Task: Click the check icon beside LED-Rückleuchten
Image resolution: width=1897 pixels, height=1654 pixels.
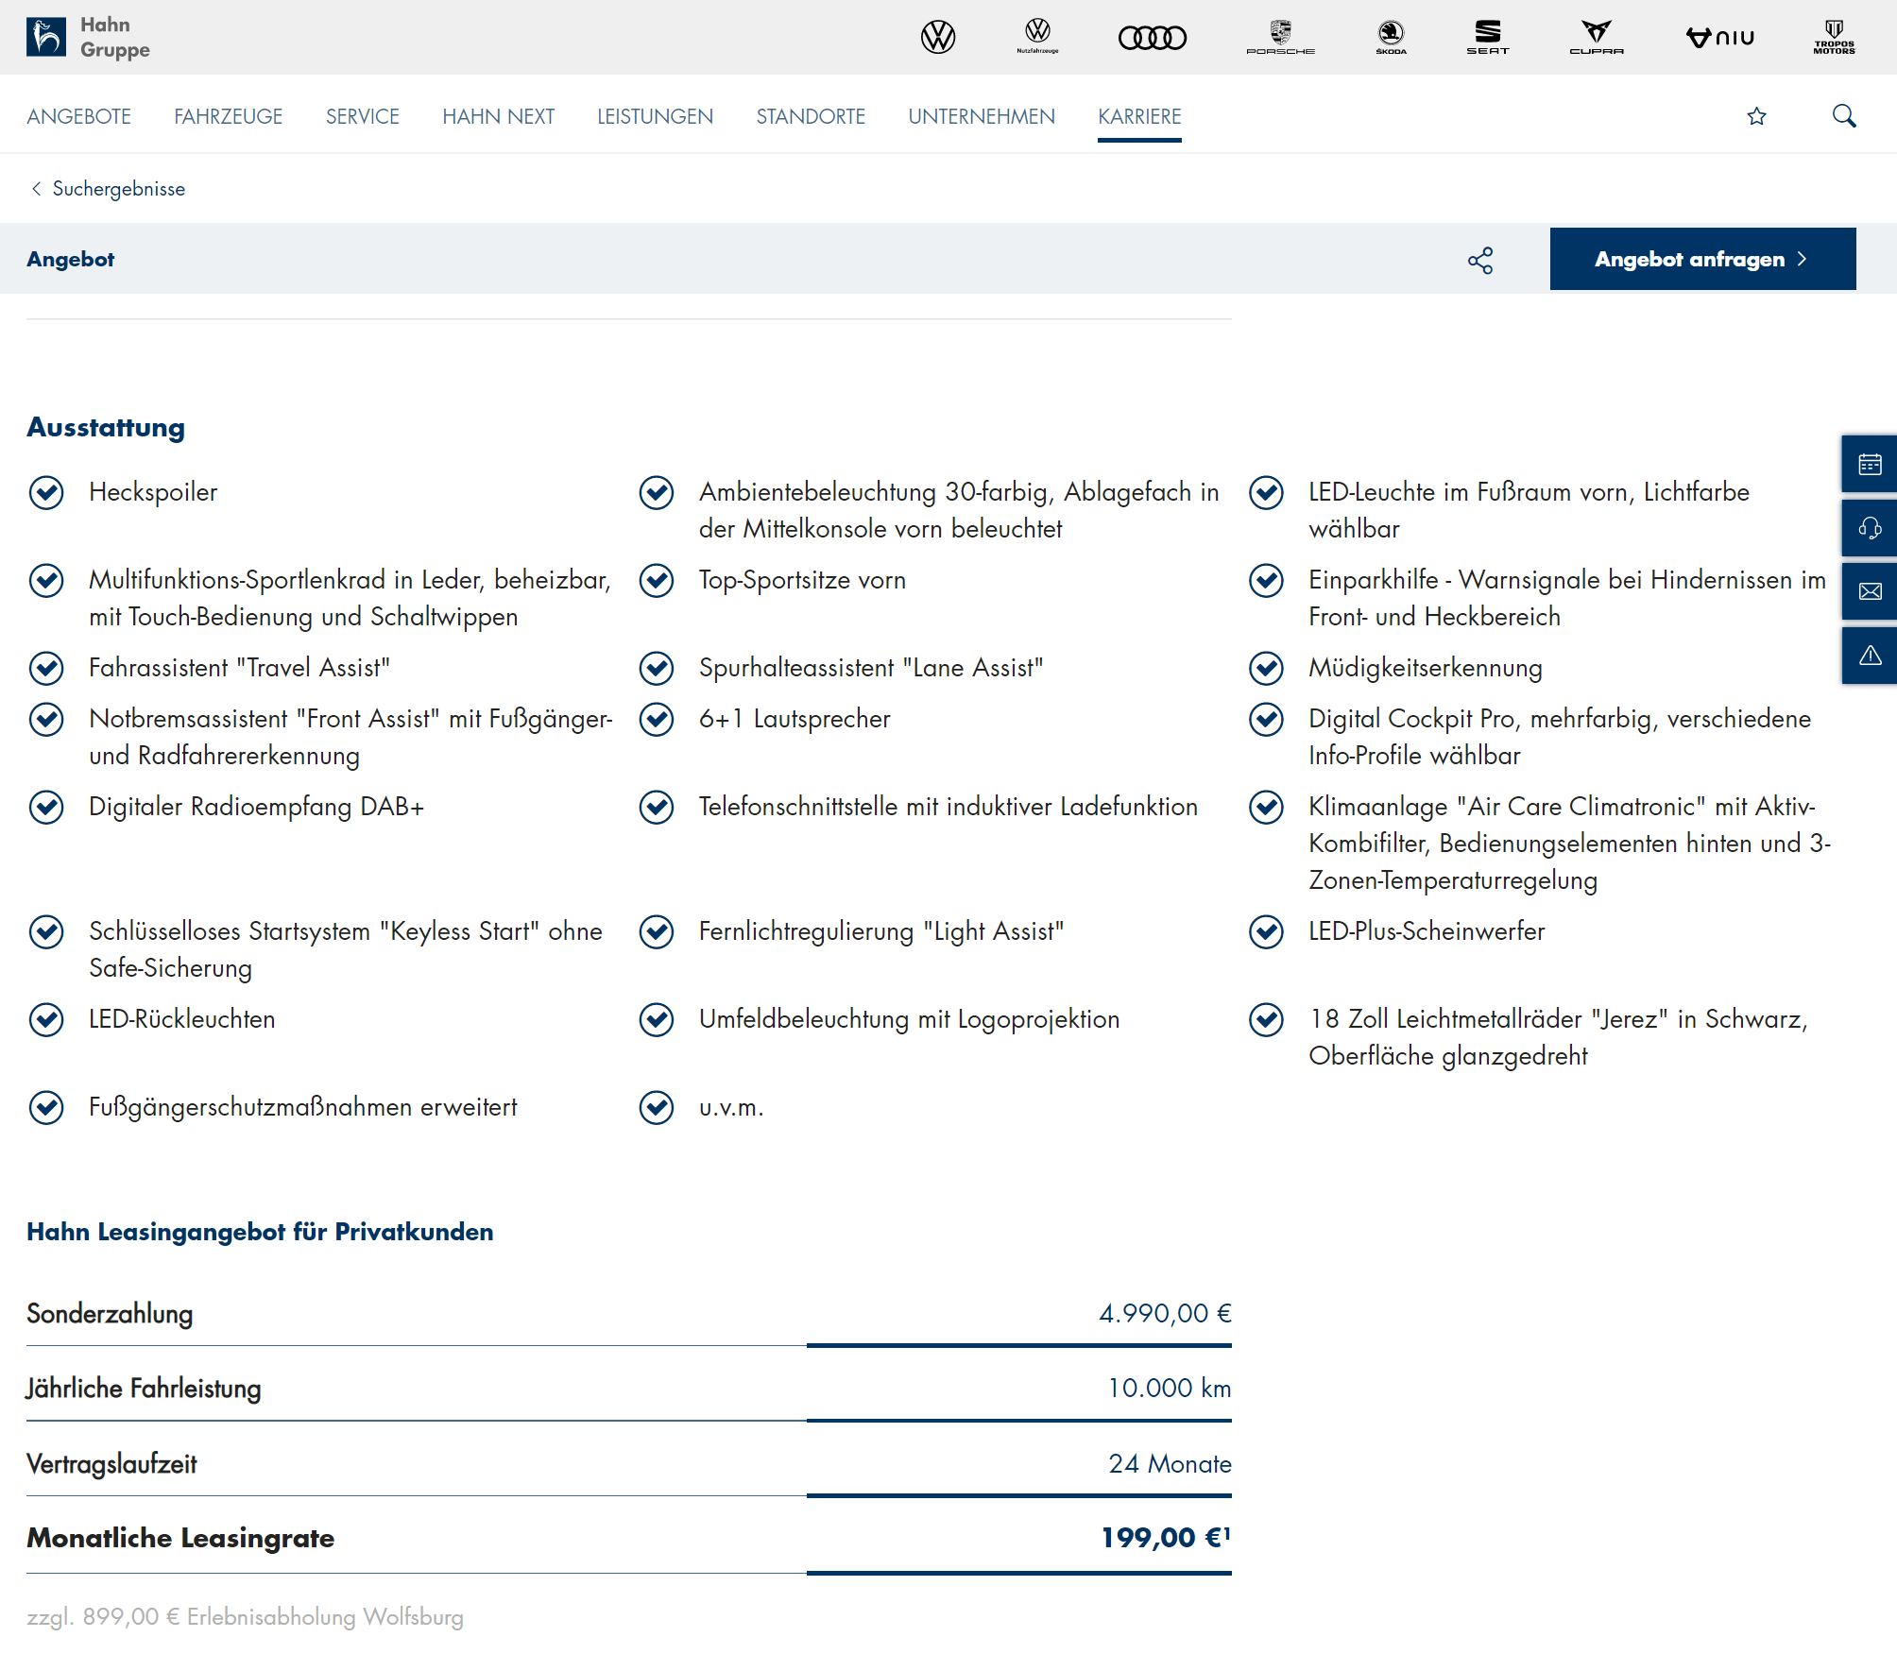Action: 46,1019
